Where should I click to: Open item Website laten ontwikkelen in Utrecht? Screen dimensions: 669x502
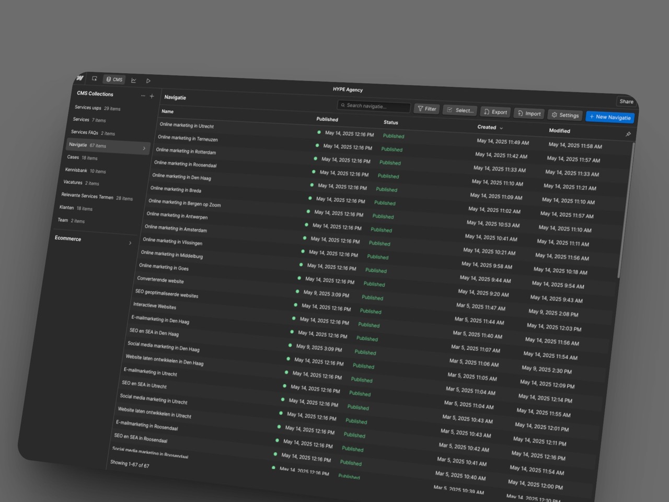click(x=154, y=413)
